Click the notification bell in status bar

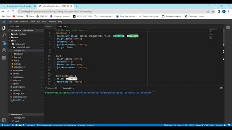[225, 125]
